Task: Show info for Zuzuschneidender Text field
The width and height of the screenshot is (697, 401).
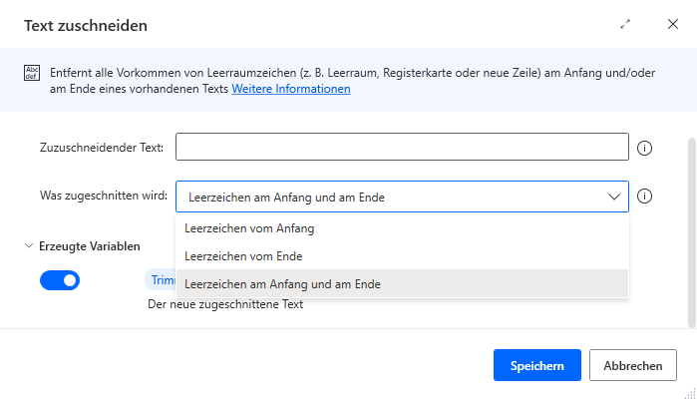Action: click(644, 148)
